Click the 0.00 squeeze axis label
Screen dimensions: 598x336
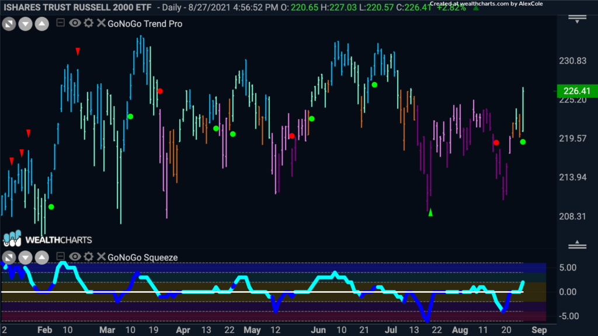pos(568,292)
